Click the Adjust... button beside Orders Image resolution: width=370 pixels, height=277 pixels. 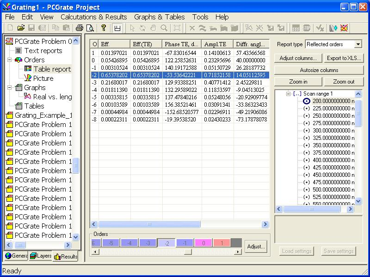click(x=256, y=247)
